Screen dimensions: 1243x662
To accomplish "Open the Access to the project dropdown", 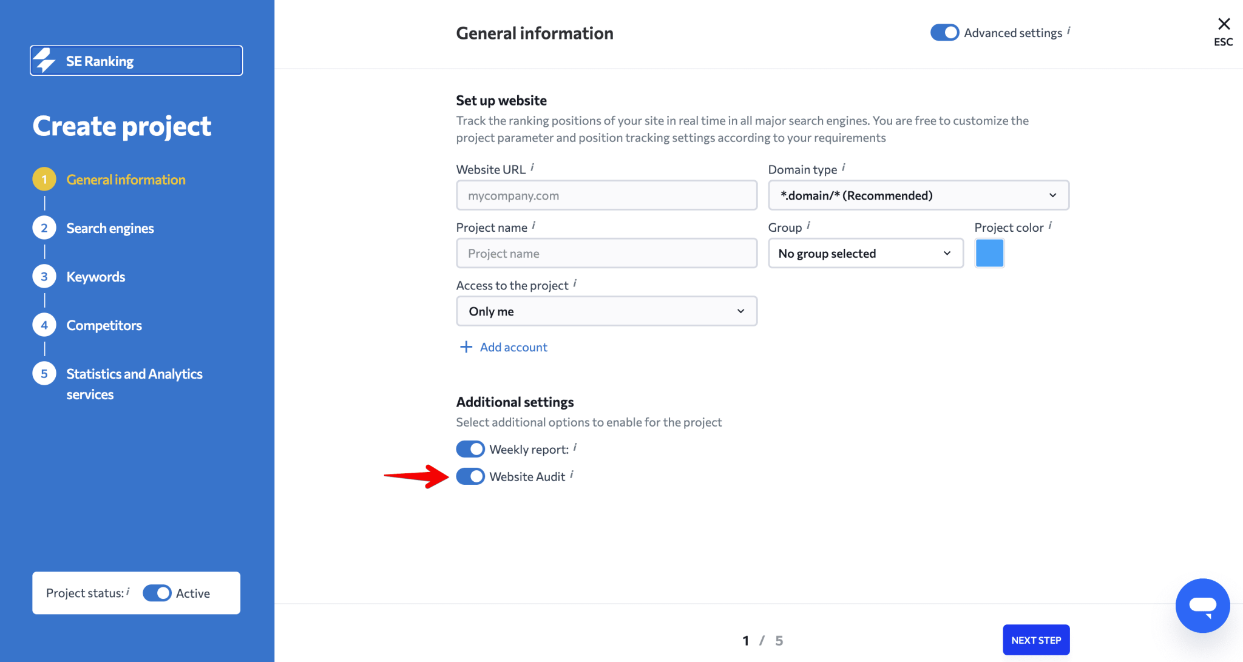I will (x=606, y=311).
